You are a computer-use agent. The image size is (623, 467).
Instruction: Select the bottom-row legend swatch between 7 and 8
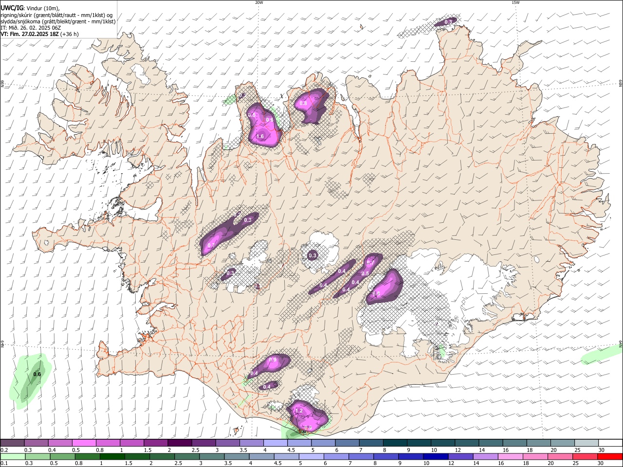click(361, 456)
